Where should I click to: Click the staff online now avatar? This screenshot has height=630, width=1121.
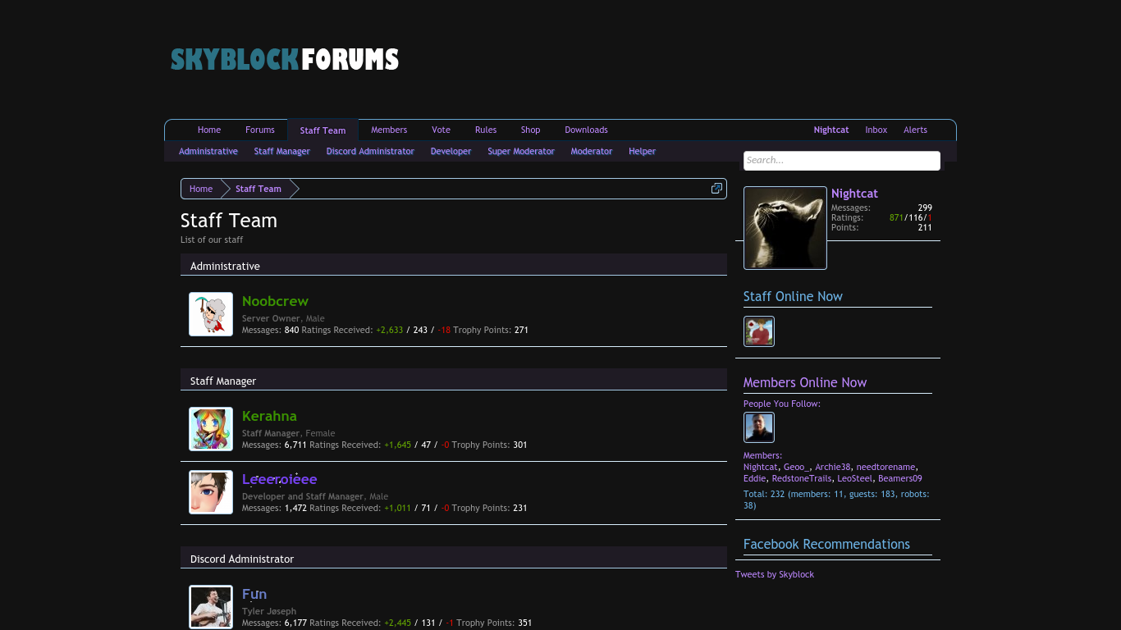759,331
